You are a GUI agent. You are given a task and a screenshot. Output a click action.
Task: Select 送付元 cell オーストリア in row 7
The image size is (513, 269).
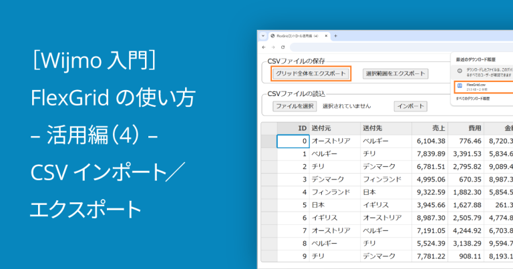point(335,230)
